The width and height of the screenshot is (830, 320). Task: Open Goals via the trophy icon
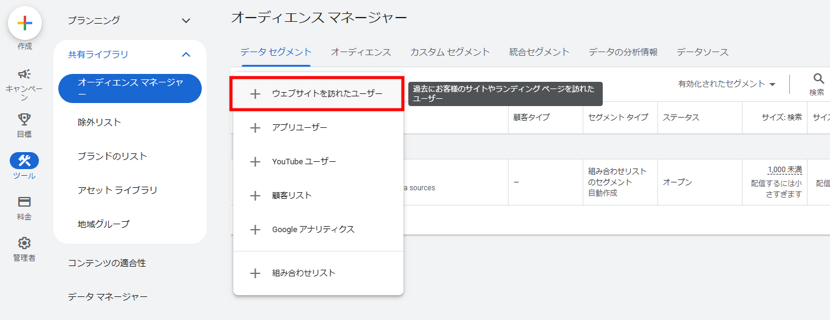pyautogui.click(x=24, y=119)
